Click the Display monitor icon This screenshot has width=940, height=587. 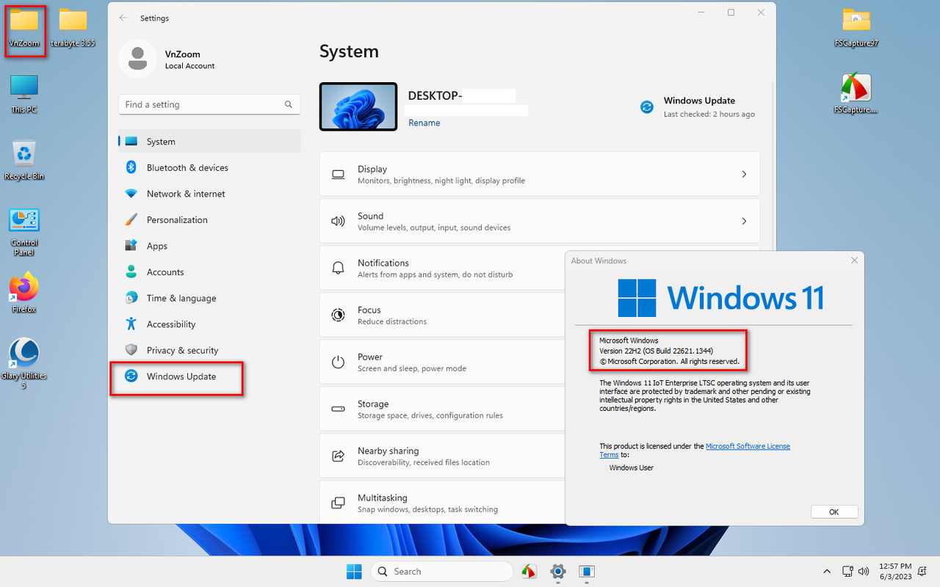coord(338,175)
